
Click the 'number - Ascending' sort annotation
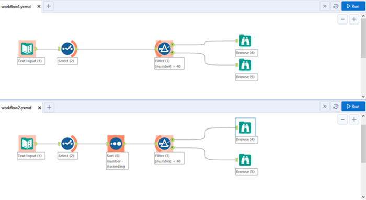[116, 164]
